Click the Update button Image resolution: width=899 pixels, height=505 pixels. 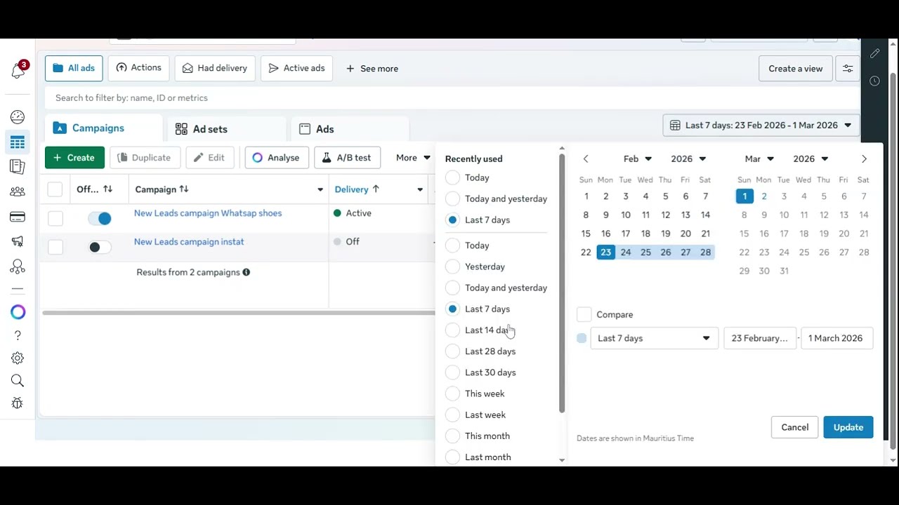click(848, 427)
